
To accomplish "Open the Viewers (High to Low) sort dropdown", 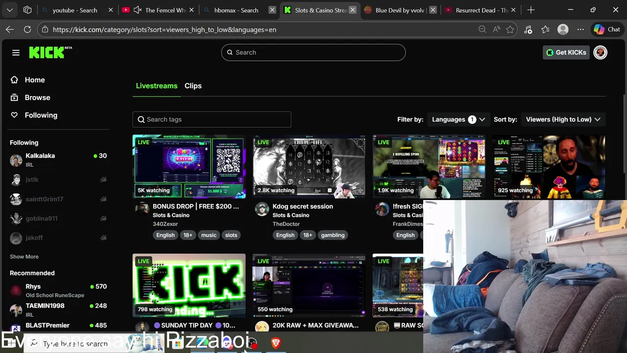I will [563, 119].
